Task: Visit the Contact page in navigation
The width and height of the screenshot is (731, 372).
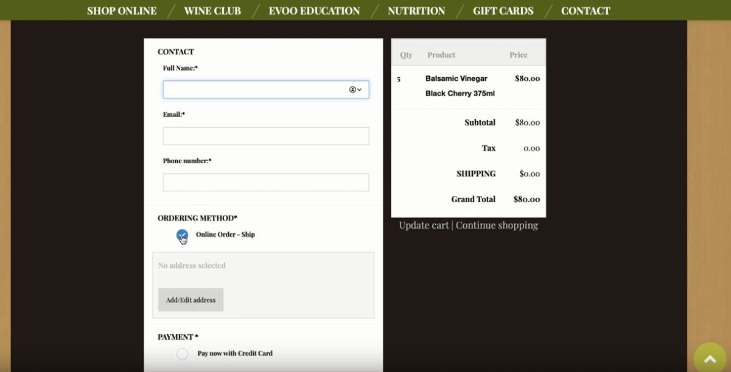Action: 586,10
